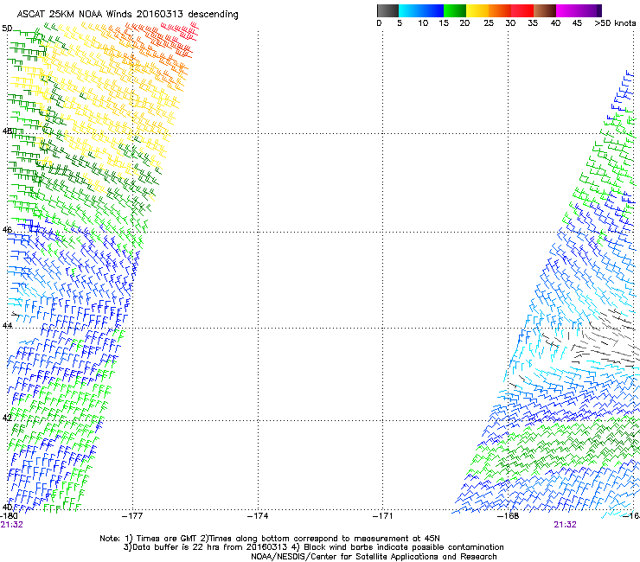Click the dark purple 45-50 knots color bar segment
The width and height of the screenshot is (640, 562).
pos(590,10)
